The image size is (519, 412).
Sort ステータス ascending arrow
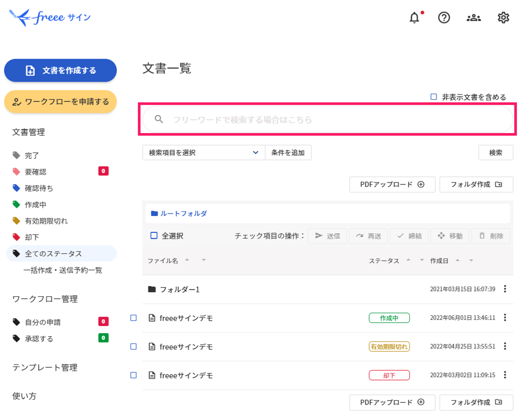[x=408, y=260]
